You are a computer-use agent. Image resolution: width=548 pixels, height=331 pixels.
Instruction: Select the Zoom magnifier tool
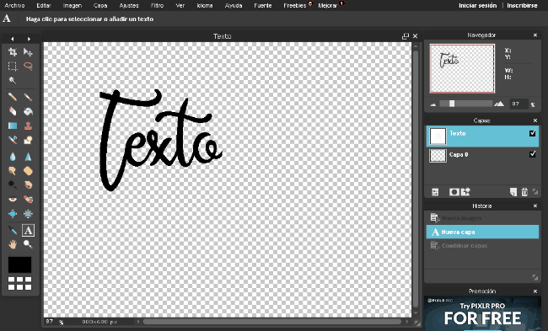click(28, 244)
